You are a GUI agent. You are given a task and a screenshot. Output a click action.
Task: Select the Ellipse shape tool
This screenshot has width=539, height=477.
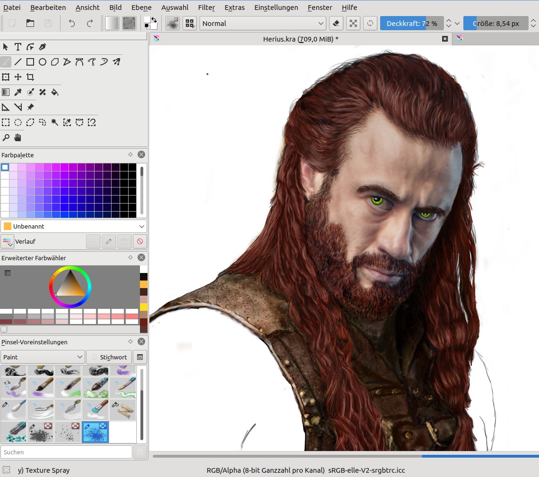[43, 62]
